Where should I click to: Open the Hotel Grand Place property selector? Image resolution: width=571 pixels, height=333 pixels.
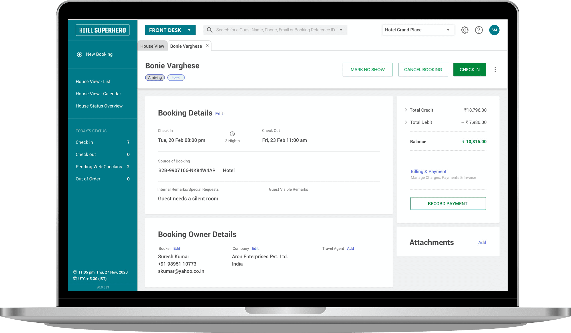(x=418, y=30)
